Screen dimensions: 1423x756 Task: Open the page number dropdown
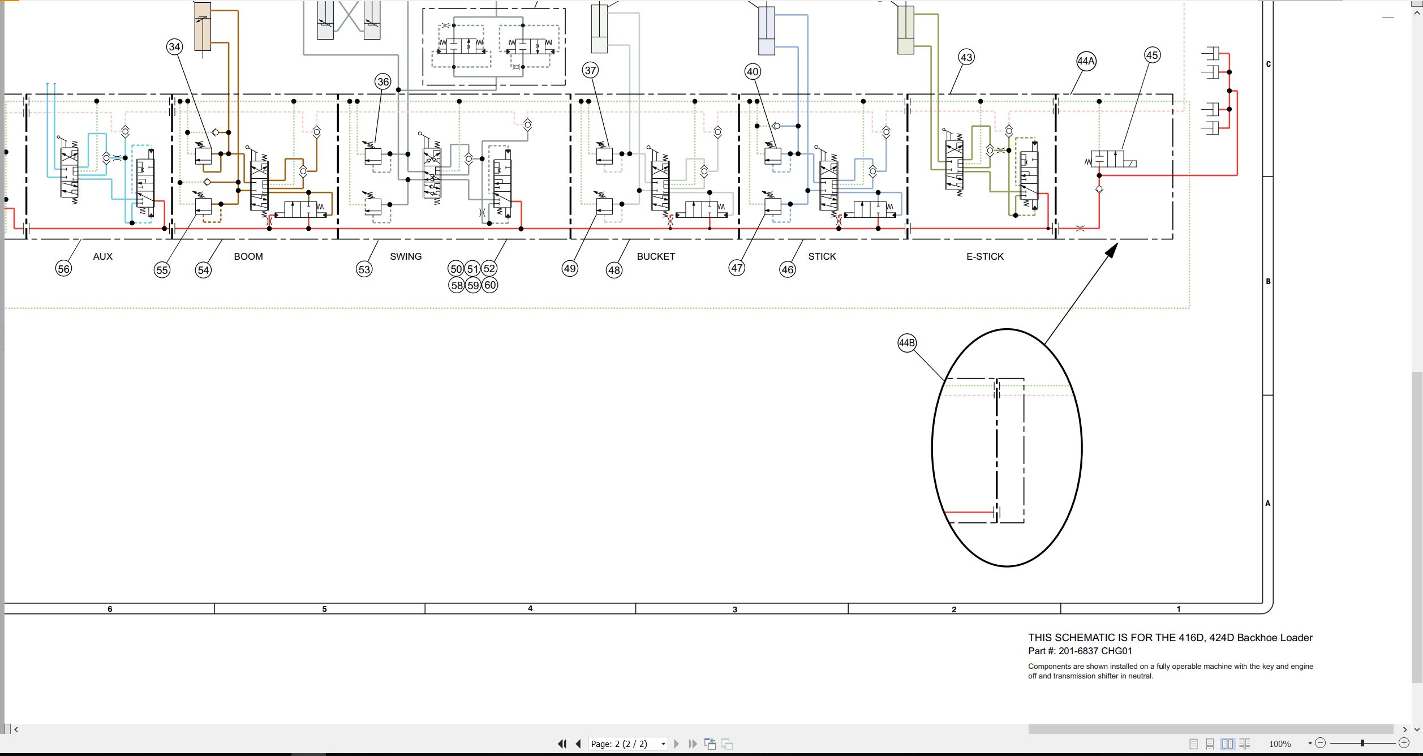click(x=663, y=744)
